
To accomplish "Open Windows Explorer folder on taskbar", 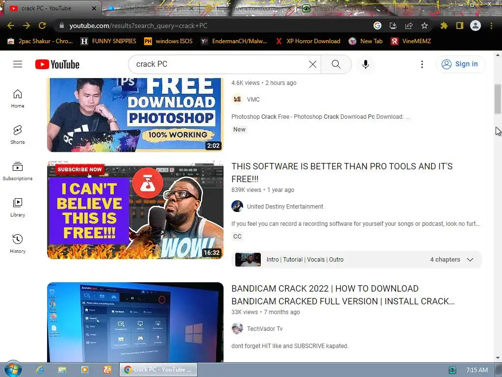I will click(62, 370).
